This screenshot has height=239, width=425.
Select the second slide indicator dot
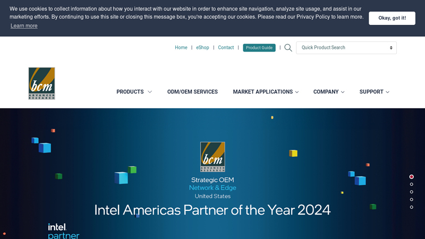click(411, 184)
